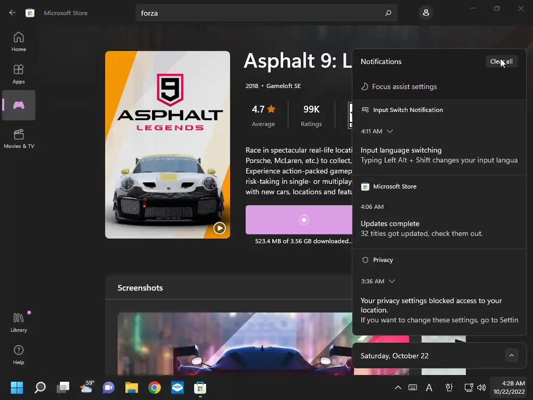This screenshot has height=400, width=533.
Task: Click the 4:28 AM clock in taskbar
Action: coord(509,387)
